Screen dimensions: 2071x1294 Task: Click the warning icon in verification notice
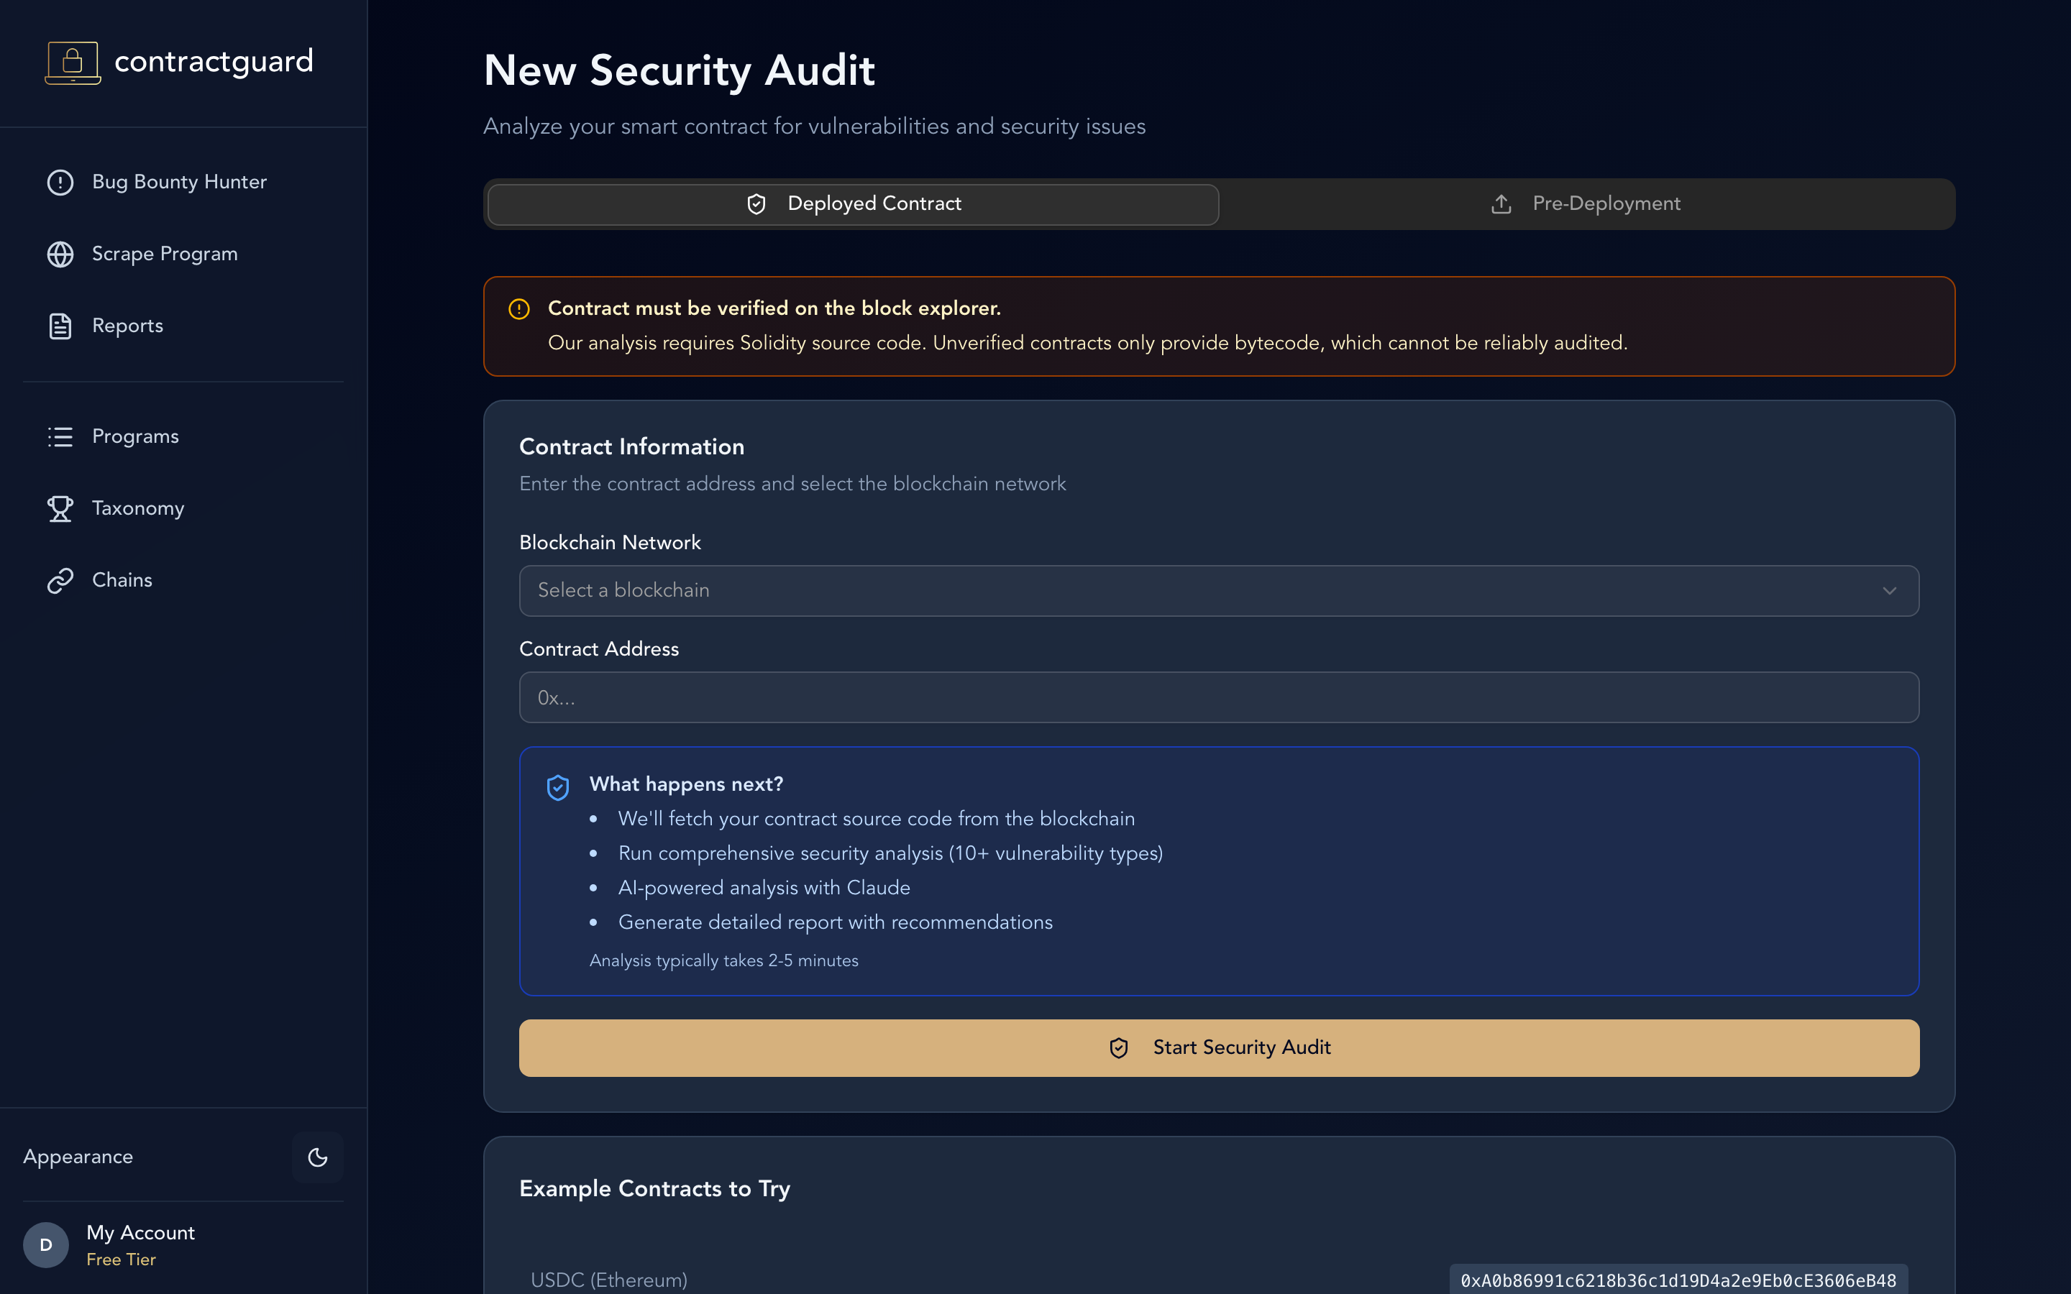coord(519,309)
